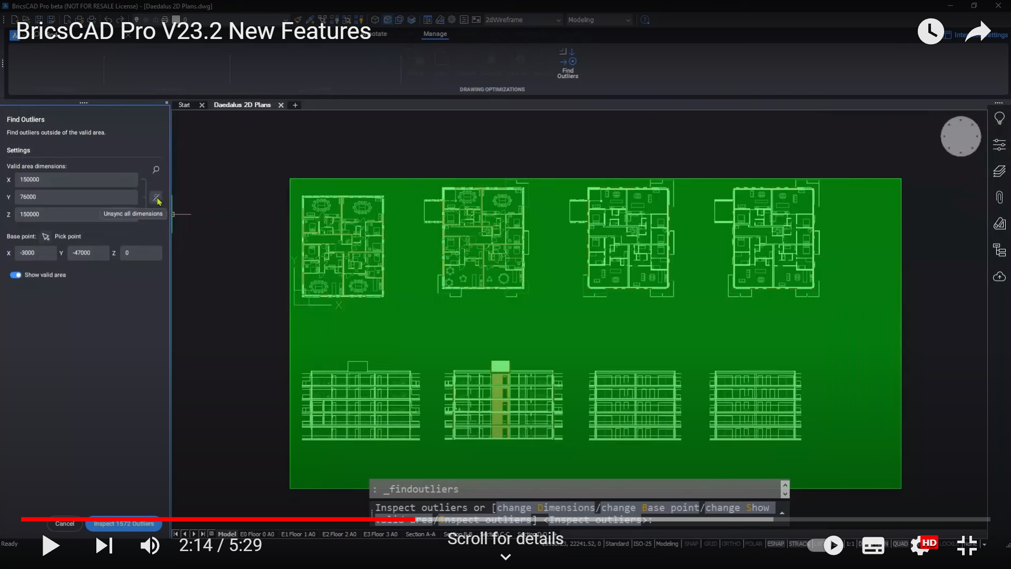Image resolution: width=1011 pixels, height=569 pixels.
Task: Mute the video with the speaker icon
Action: (150, 545)
